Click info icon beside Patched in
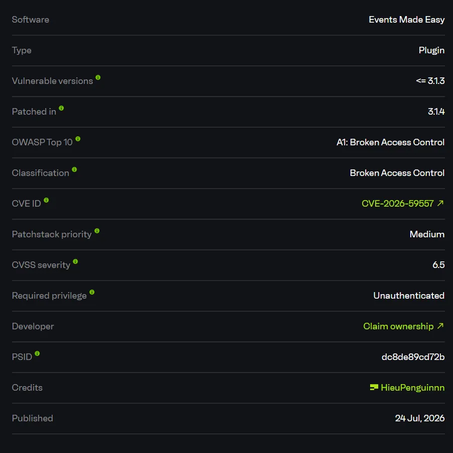This screenshot has height=453, width=453. [61, 108]
